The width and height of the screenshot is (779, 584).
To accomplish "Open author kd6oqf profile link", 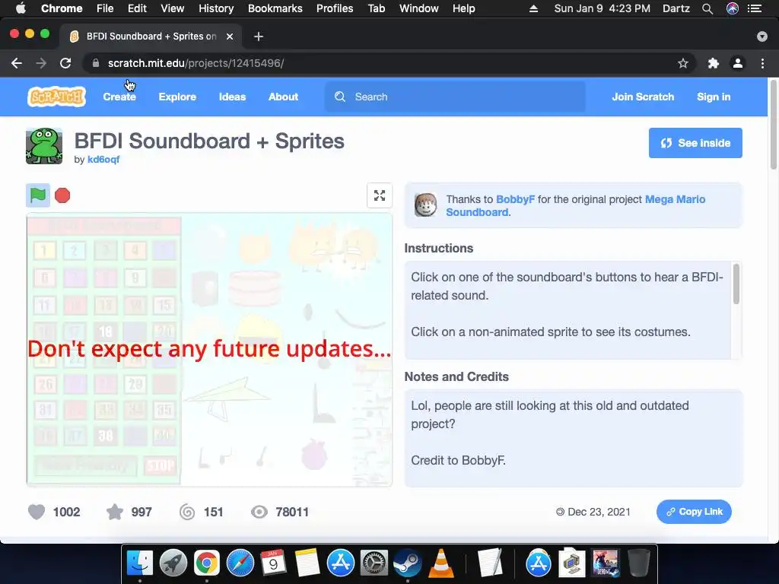I will [103, 160].
